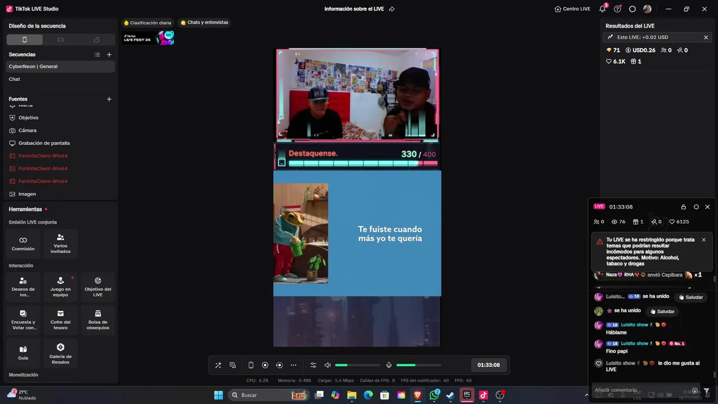
Task: Open the profile avatar menu
Action: coord(647,9)
